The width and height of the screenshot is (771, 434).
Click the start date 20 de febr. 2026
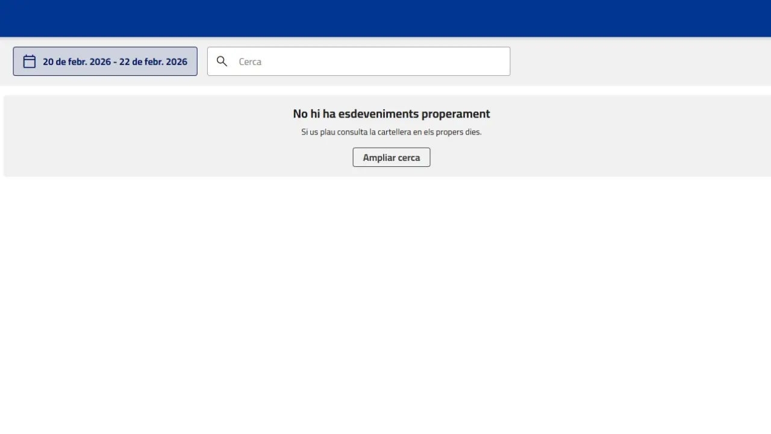(76, 61)
